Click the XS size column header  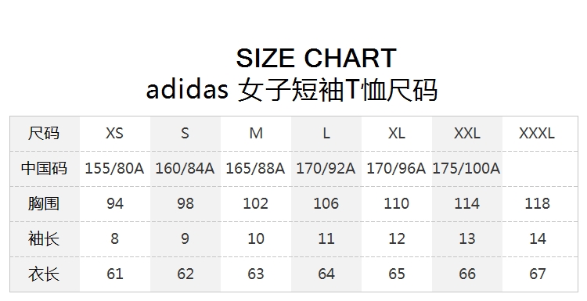[114, 133]
